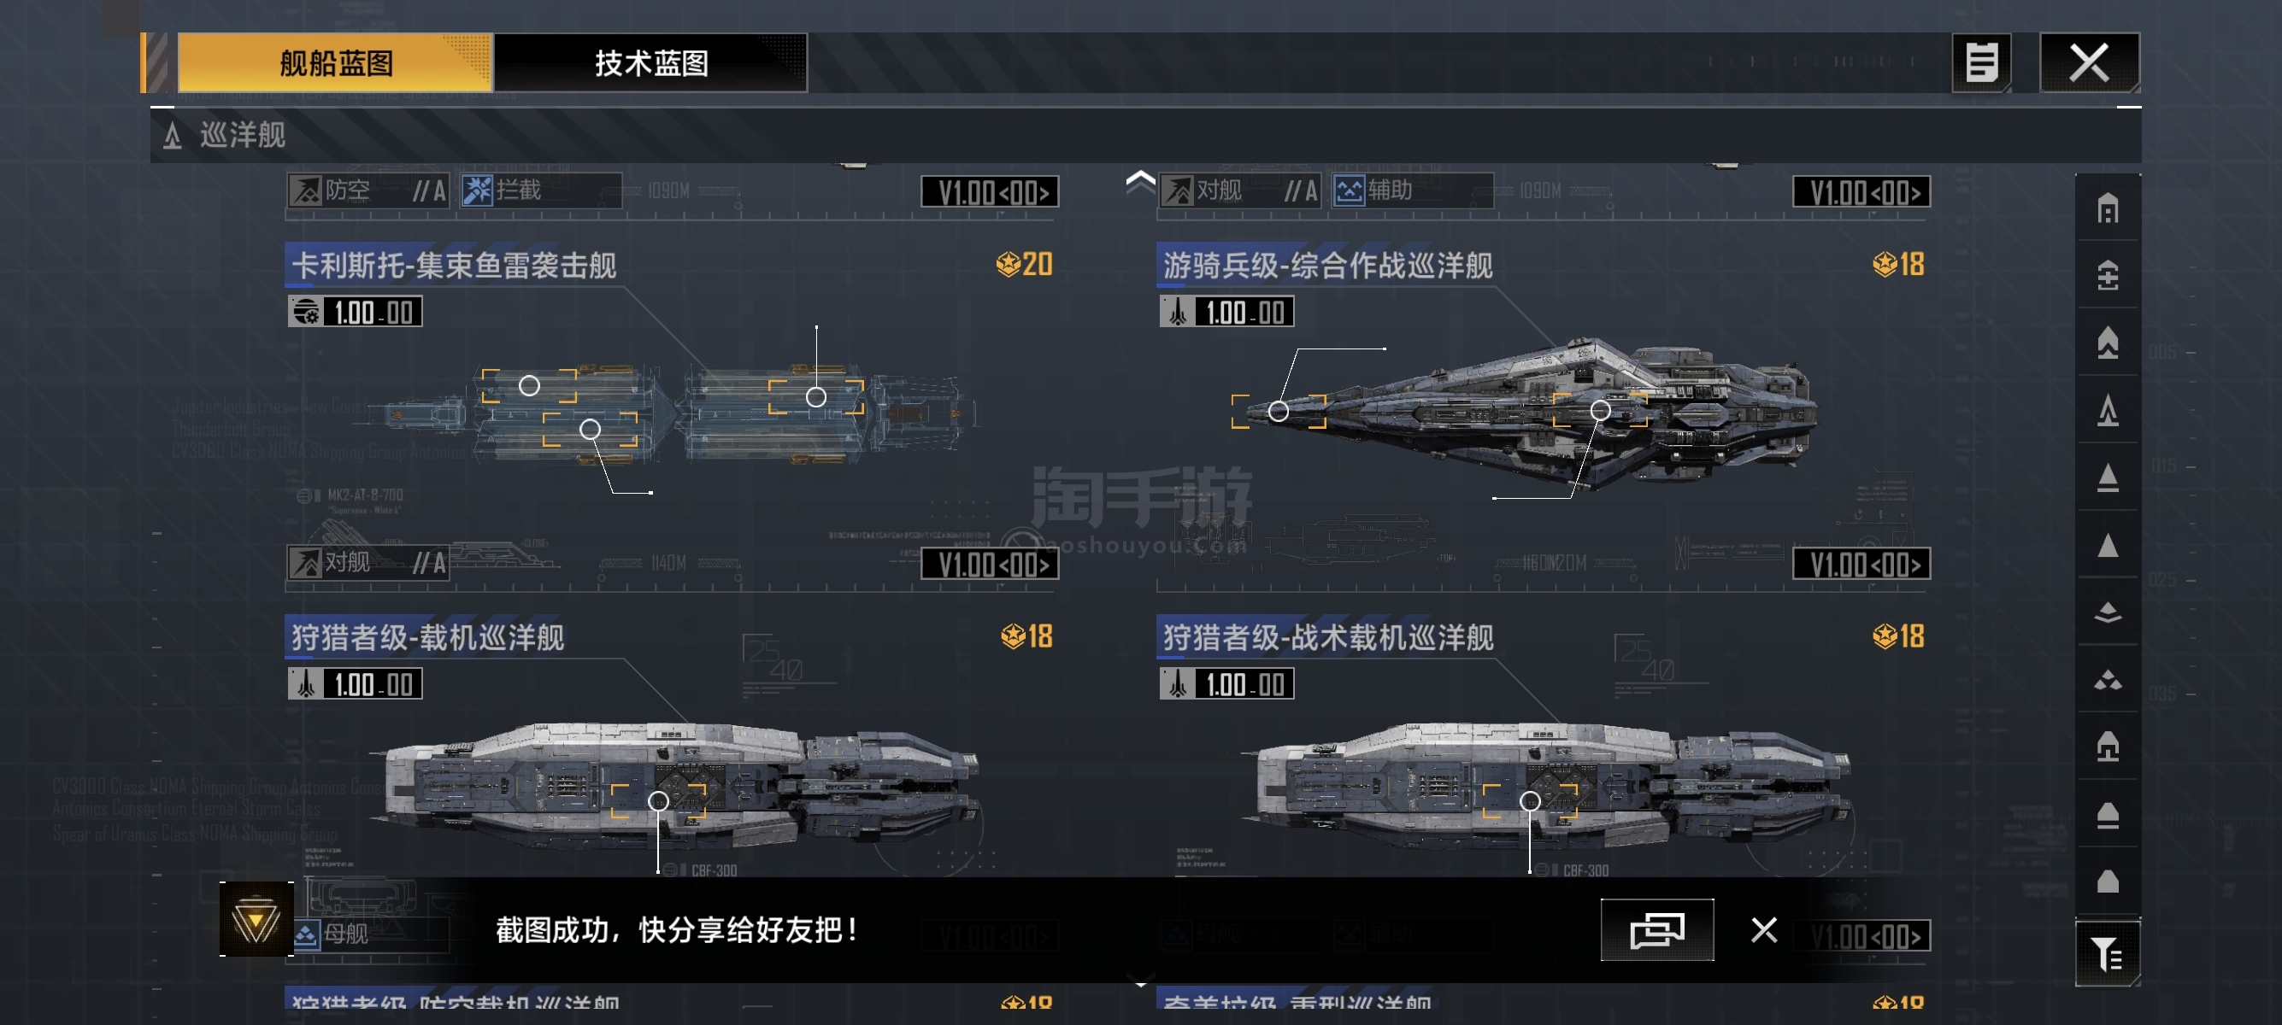
Task: Open the filter funnel icon in the sidebar
Action: tap(2108, 953)
